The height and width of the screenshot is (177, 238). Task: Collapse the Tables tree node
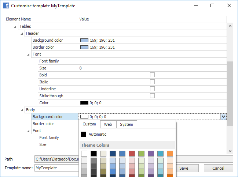pyautogui.click(x=15, y=27)
